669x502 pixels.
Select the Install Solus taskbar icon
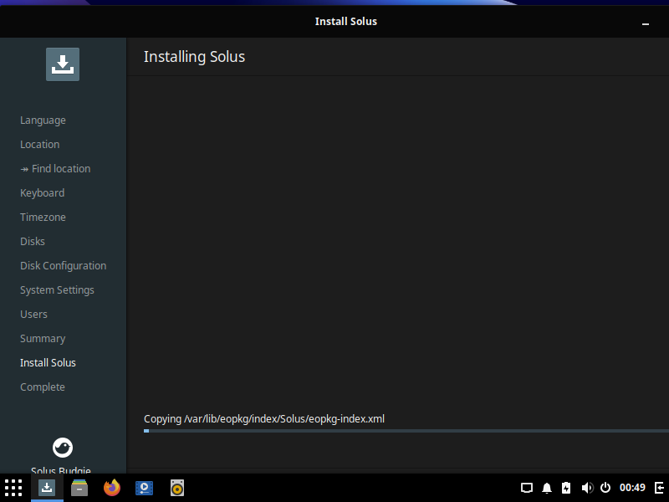[x=47, y=488]
